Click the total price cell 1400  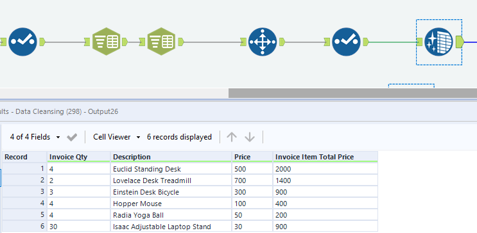[x=325, y=181]
